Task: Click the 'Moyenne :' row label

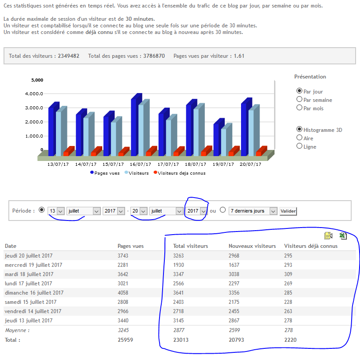Action: pyautogui.click(x=18, y=330)
